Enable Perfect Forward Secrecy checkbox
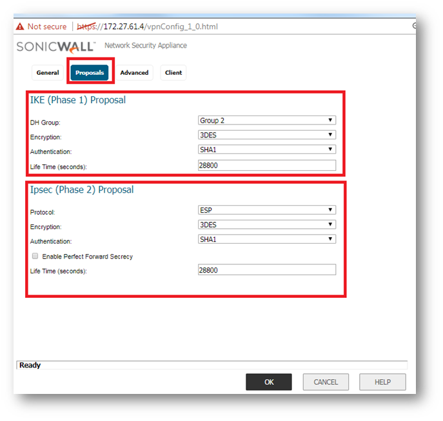Viewport: 443px width, 421px height. click(x=35, y=257)
